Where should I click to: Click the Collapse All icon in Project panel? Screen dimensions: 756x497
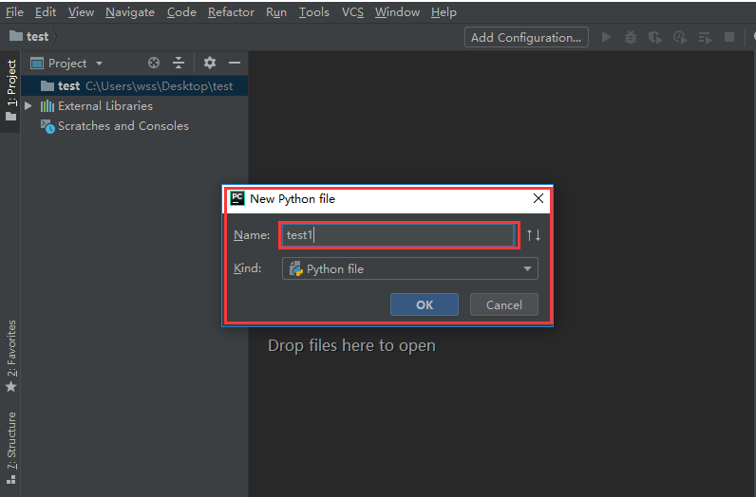[179, 63]
